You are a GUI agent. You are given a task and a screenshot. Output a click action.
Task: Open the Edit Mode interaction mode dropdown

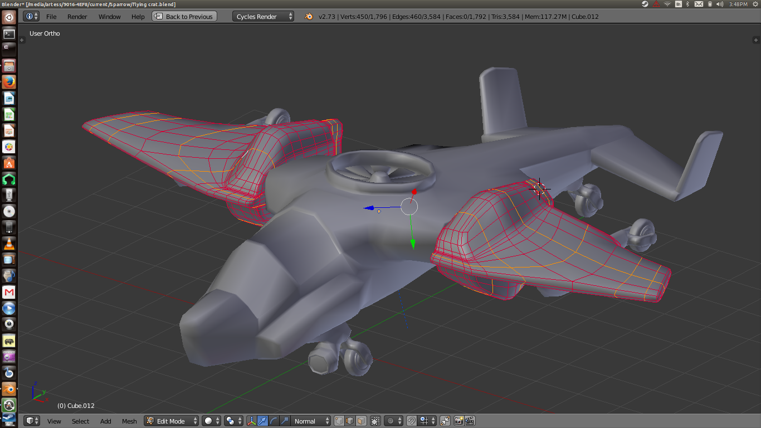click(172, 421)
